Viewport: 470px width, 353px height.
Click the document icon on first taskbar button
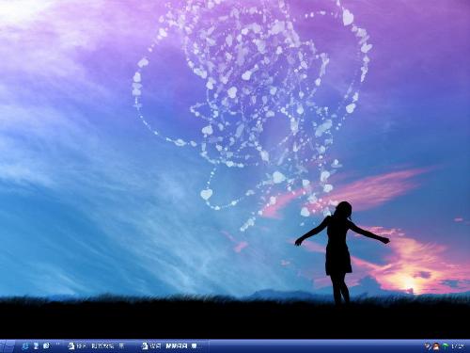[71, 346]
